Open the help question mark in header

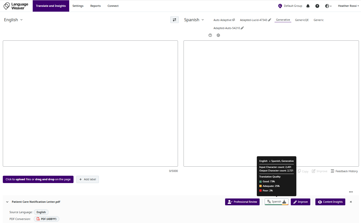[317, 6]
